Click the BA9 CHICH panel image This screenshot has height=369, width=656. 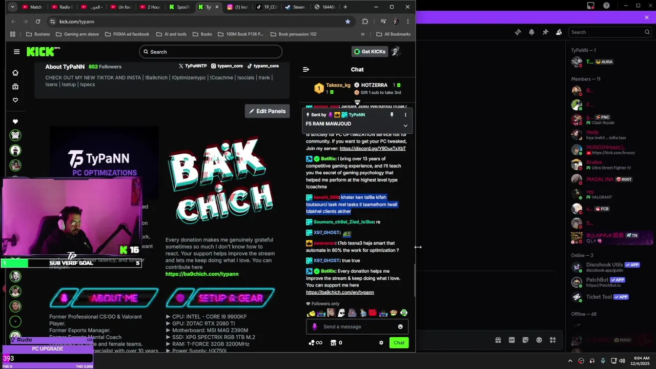[220, 179]
